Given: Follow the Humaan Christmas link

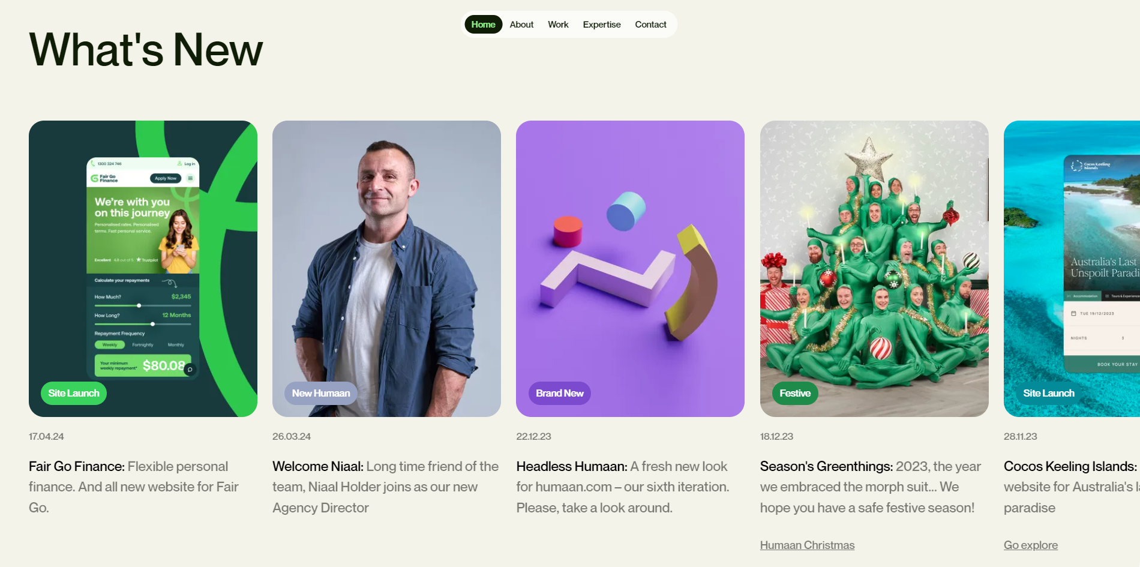Looking at the screenshot, I should pos(807,545).
